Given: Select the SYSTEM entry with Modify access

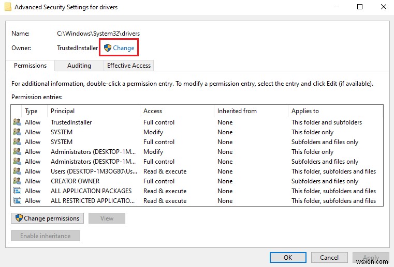Looking at the screenshot, I should pos(197,132).
